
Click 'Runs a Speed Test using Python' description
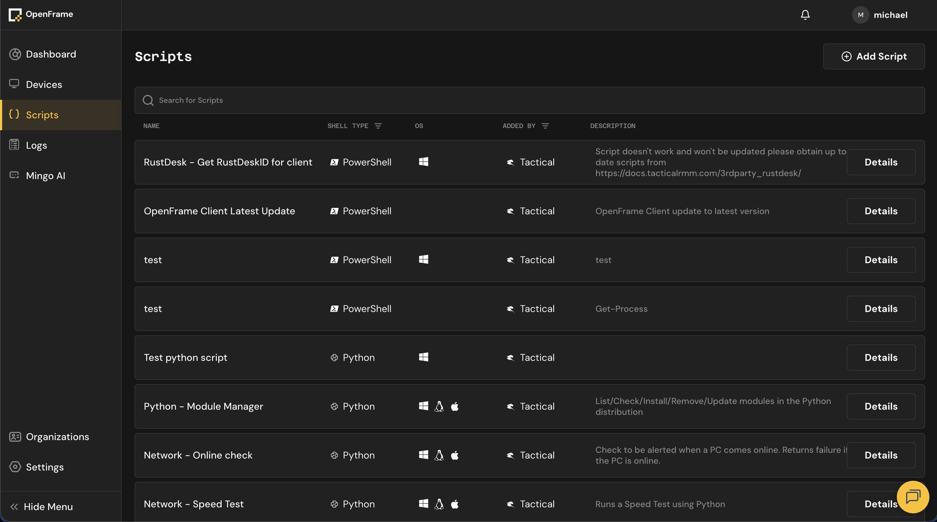(660, 504)
